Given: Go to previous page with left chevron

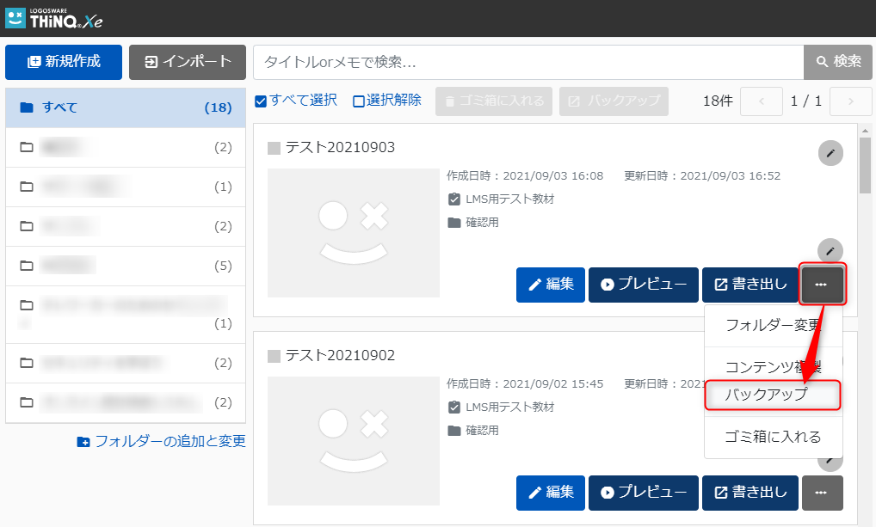Looking at the screenshot, I should click(x=761, y=101).
